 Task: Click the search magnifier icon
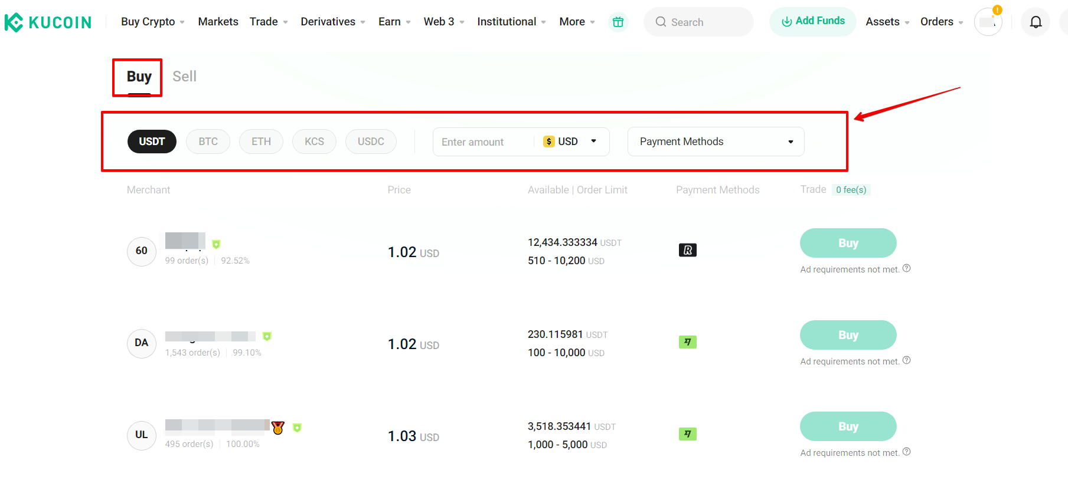pos(661,22)
